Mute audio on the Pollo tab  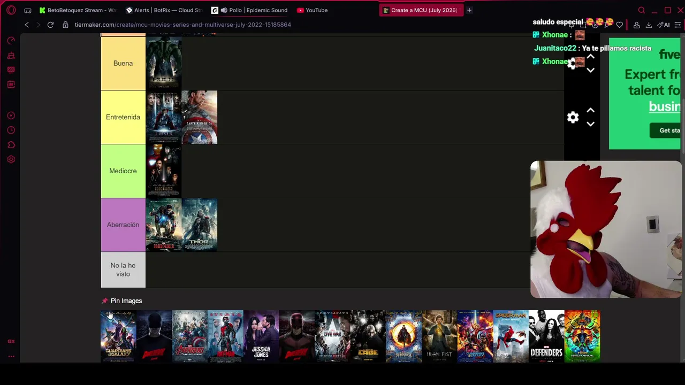(224, 10)
